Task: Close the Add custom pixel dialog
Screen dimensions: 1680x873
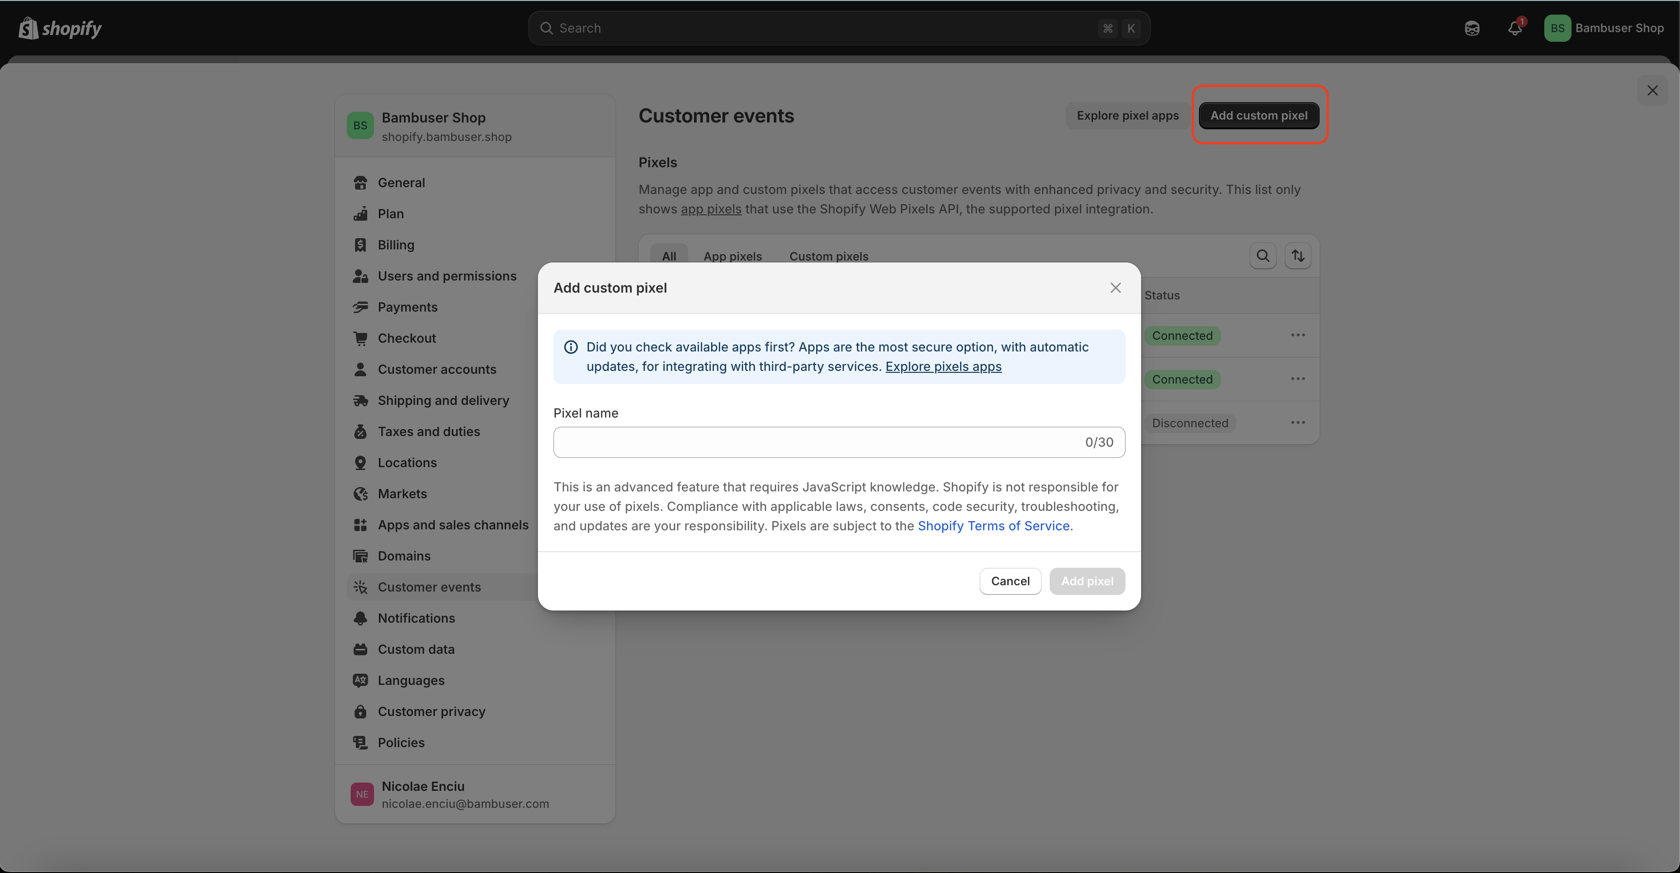Action: pos(1115,288)
